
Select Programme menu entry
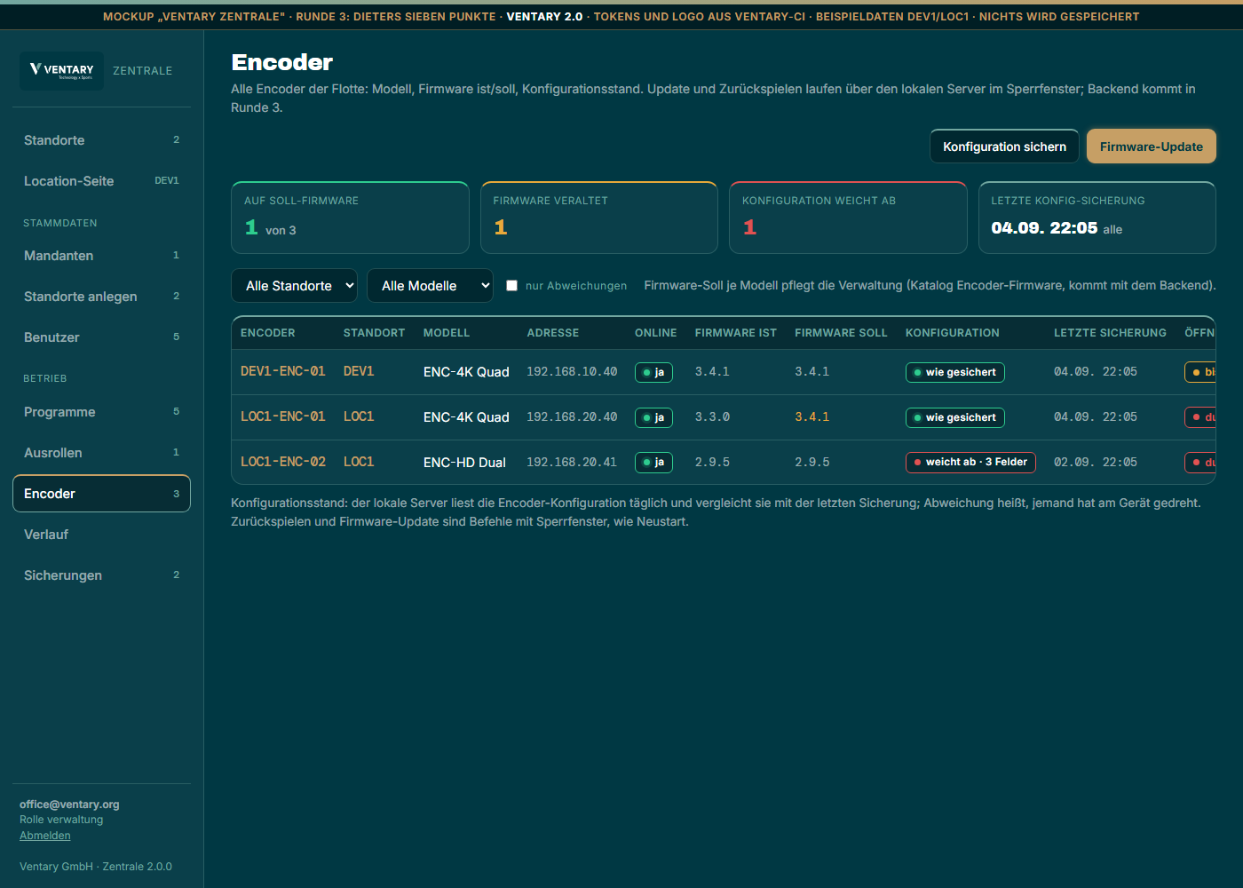coord(101,412)
